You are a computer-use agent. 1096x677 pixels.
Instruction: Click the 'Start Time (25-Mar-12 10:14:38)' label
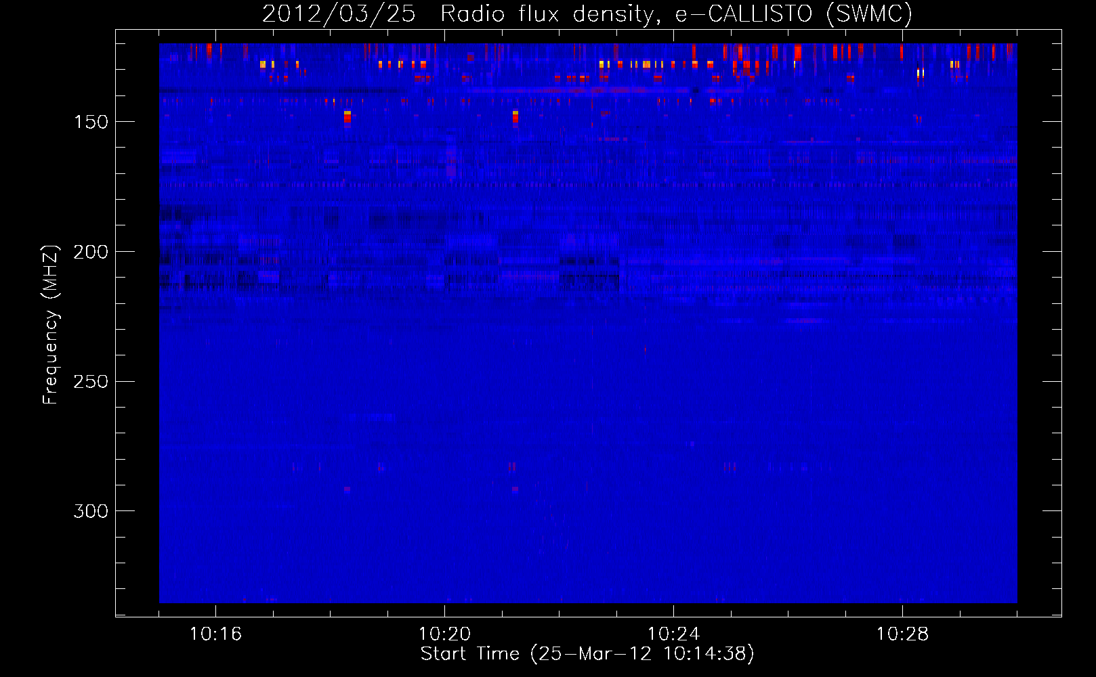click(587, 654)
